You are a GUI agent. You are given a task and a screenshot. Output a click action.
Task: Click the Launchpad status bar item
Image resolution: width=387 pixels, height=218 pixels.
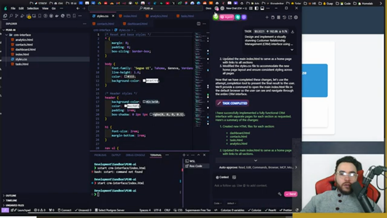21,210
